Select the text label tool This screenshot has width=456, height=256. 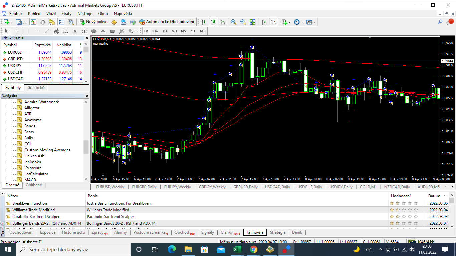click(x=84, y=31)
